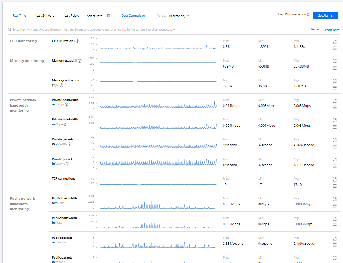Click the calendar icon in Select Date
The image size is (343, 263).
[109, 16]
